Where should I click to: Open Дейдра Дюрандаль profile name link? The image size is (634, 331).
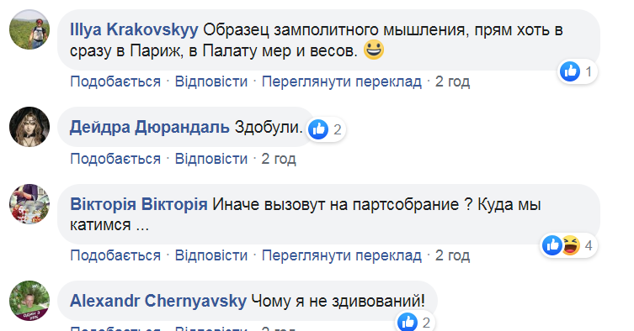(x=150, y=128)
